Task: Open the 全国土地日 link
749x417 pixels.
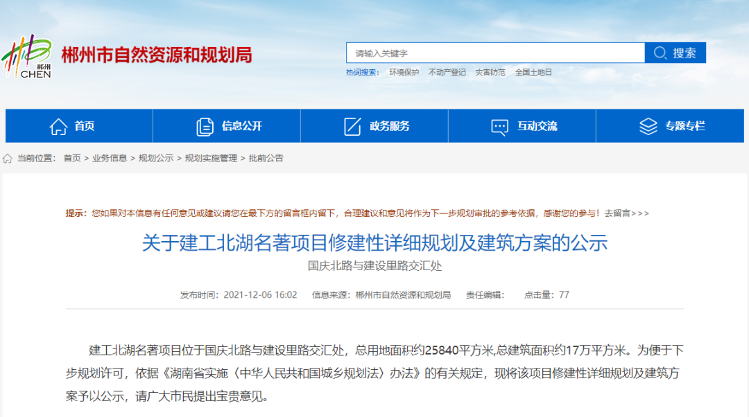Action: [533, 72]
